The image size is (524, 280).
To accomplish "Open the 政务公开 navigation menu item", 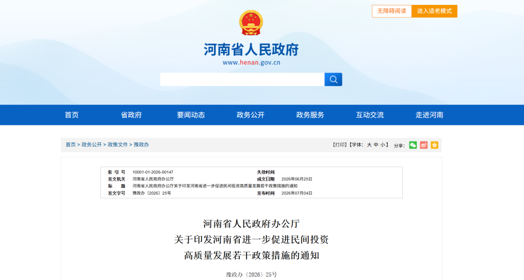I will 250,115.
